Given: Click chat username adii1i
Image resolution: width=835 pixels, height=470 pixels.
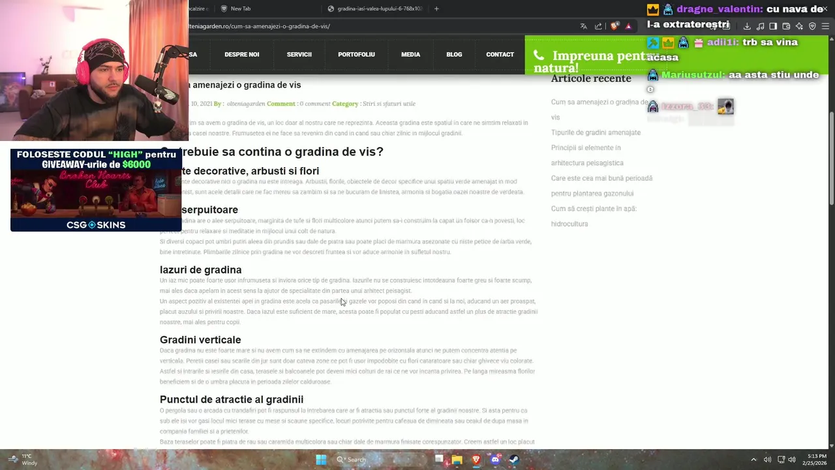Looking at the screenshot, I should point(722,42).
